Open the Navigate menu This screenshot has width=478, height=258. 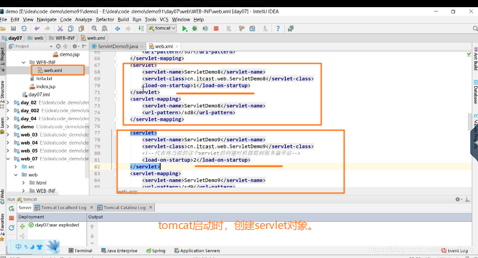[x=47, y=20]
